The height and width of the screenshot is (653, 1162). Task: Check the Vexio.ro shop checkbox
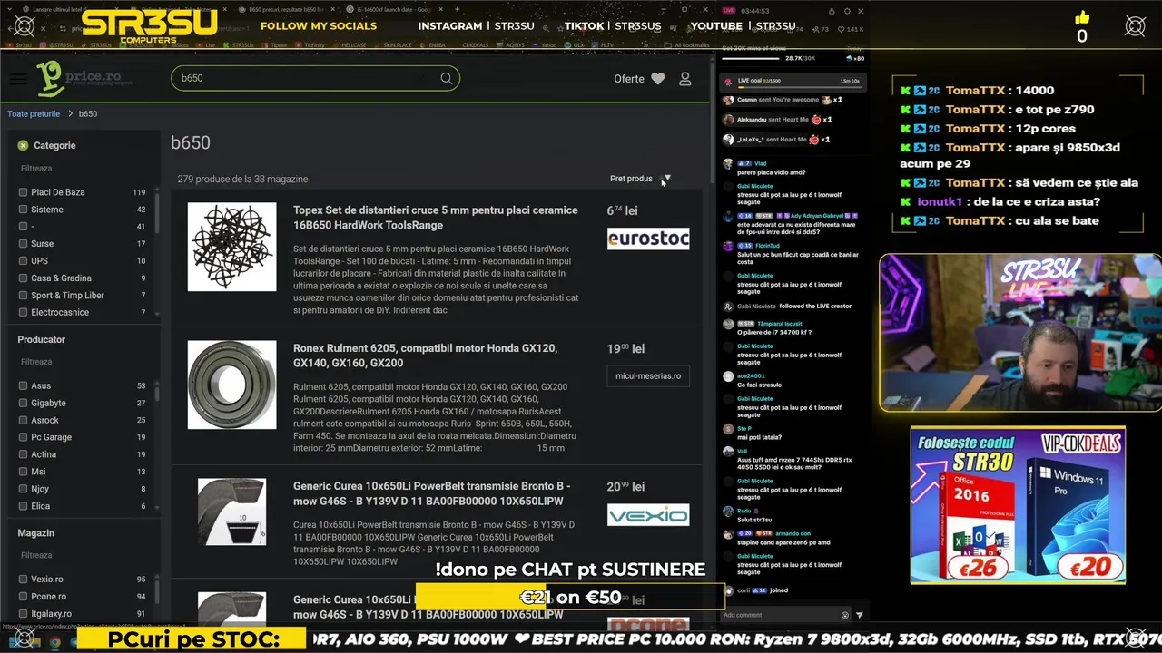(x=23, y=580)
